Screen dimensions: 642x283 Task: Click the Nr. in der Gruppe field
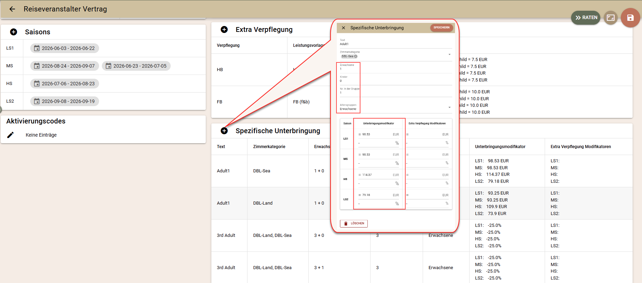click(396, 92)
